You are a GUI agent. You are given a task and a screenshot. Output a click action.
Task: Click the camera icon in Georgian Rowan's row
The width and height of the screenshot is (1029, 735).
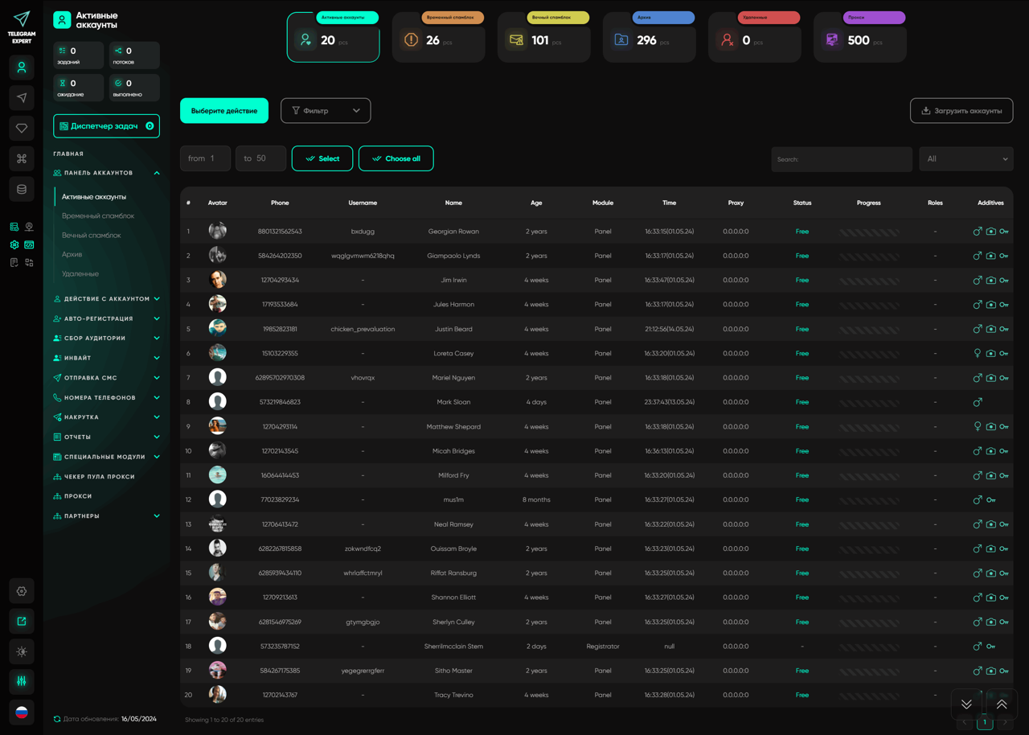click(990, 232)
